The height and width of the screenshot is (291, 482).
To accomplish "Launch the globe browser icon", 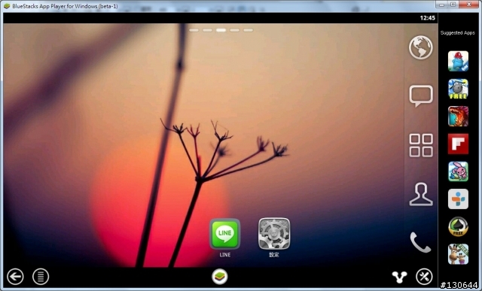I will pyautogui.click(x=420, y=47).
